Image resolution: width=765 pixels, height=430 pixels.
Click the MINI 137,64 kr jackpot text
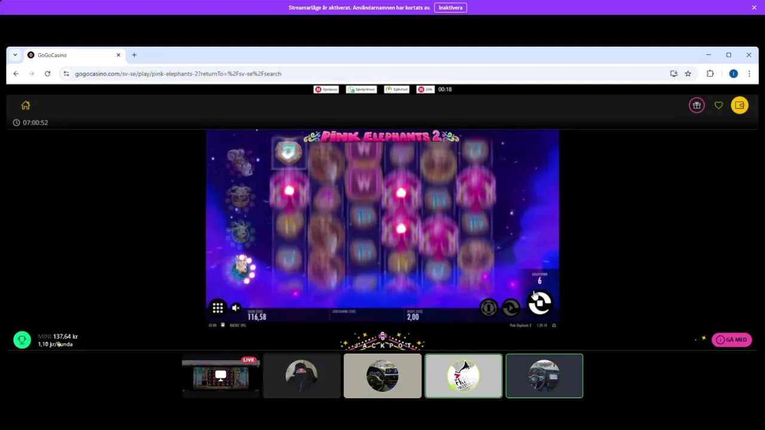pyautogui.click(x=58, y=336)
